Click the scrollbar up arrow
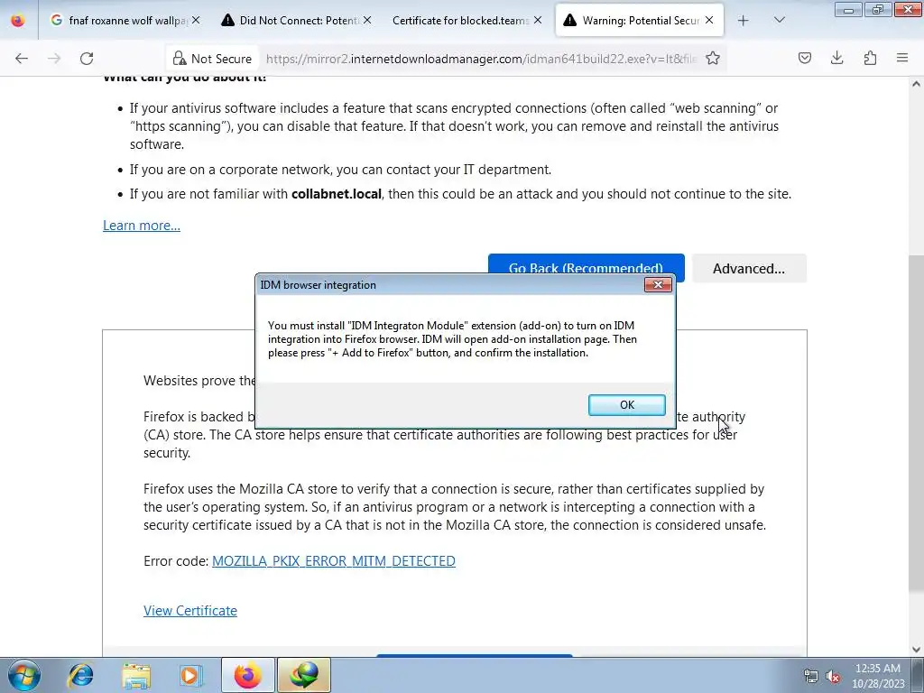 (917, 84)
